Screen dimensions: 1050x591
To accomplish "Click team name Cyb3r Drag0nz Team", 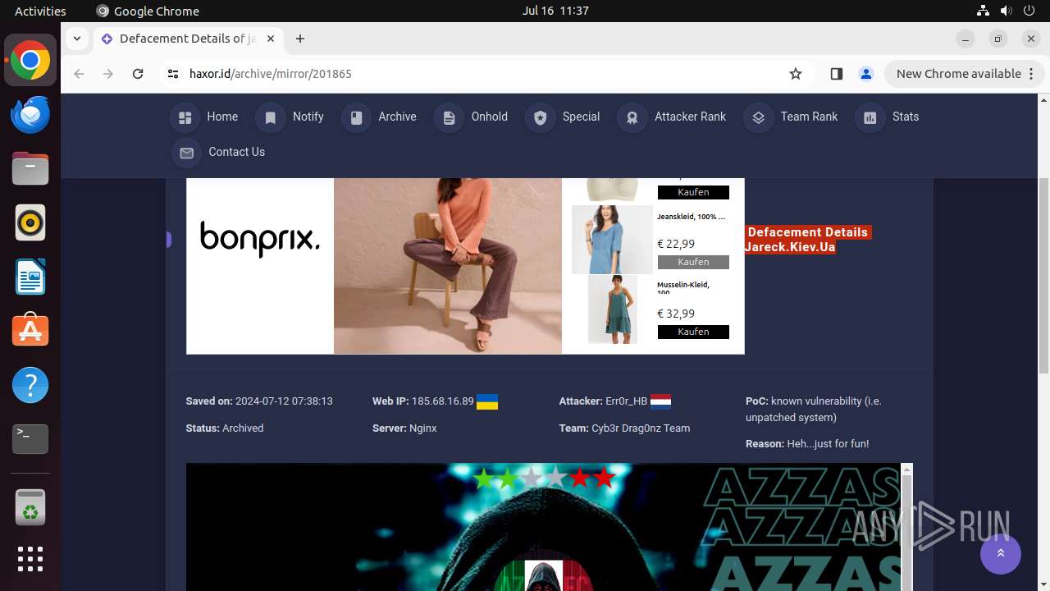I will click(x=641, y=428).
